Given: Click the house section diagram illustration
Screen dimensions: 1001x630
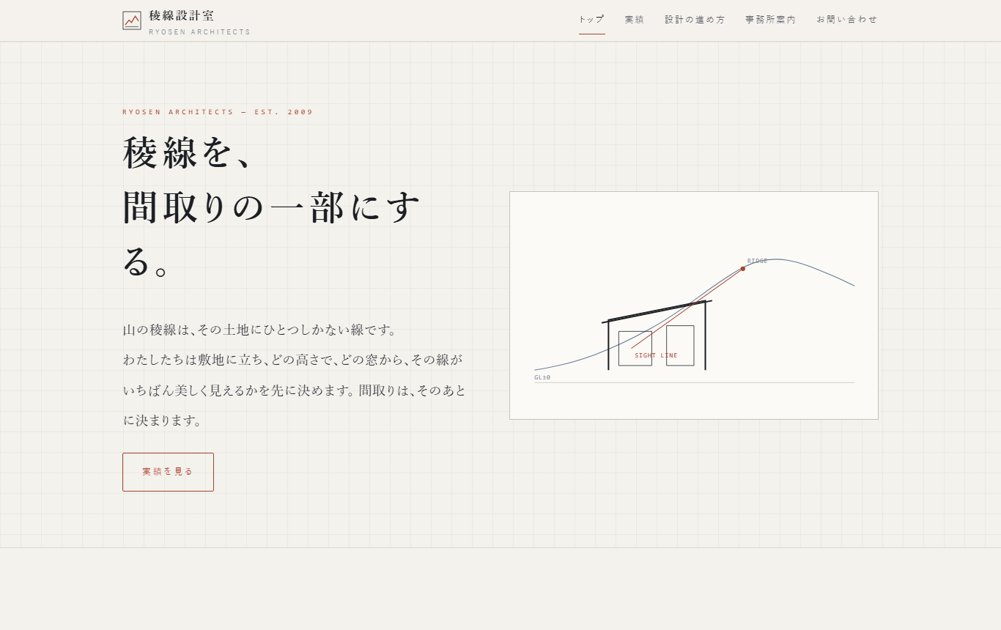Looking at the screenshot, I should [694, 305].
